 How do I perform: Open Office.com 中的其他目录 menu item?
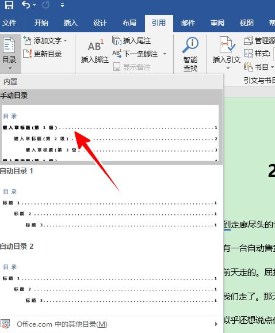click(x=112, y=324)
